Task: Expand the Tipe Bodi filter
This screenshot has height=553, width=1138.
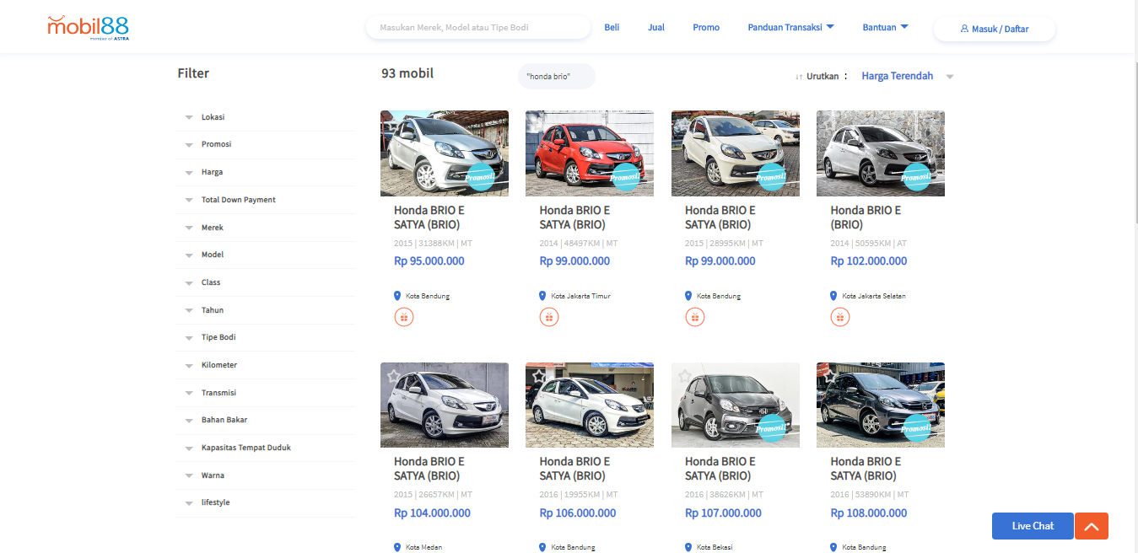Action: [265, 337]
